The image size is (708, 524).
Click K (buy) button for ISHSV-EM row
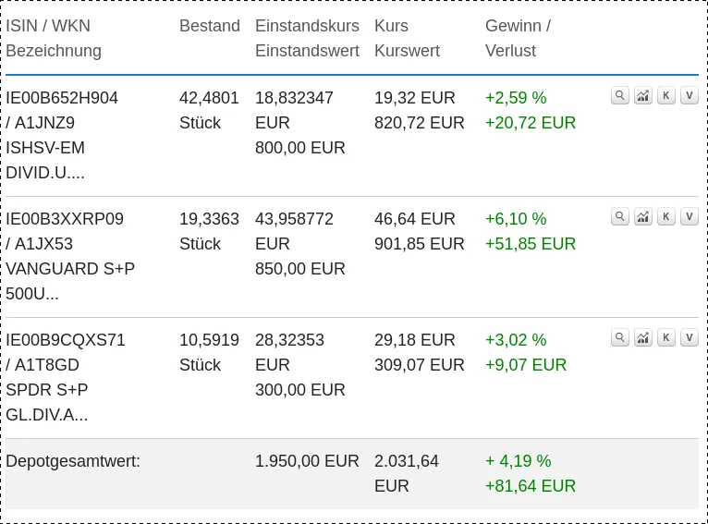[x=666, y=96]
